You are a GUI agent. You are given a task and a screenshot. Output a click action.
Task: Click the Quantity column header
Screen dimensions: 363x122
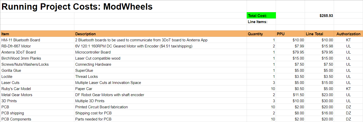pos(261,34)
